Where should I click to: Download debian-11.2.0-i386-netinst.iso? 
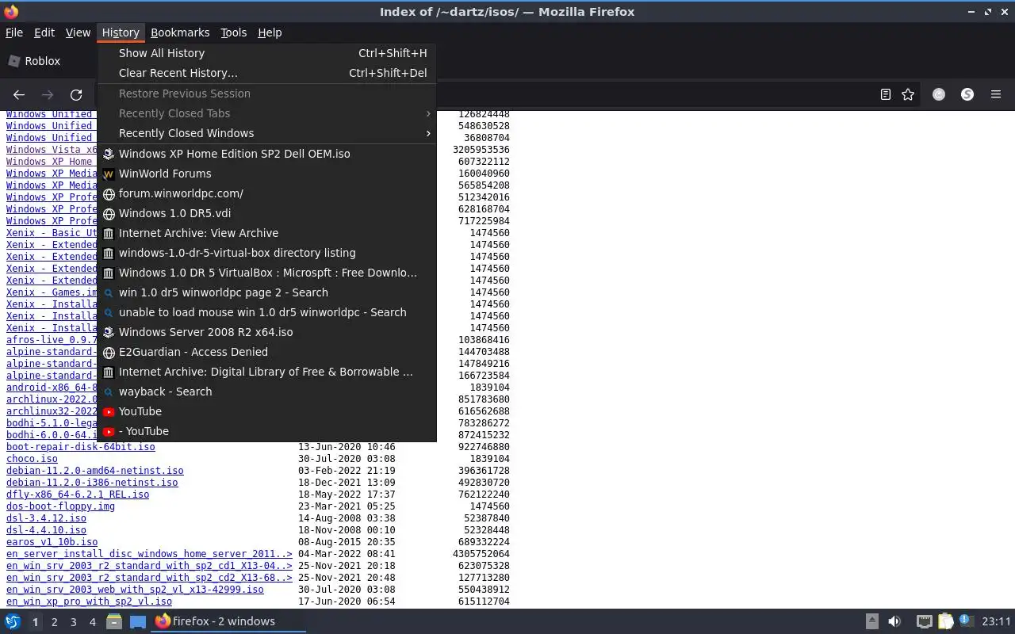pos(92,483)
